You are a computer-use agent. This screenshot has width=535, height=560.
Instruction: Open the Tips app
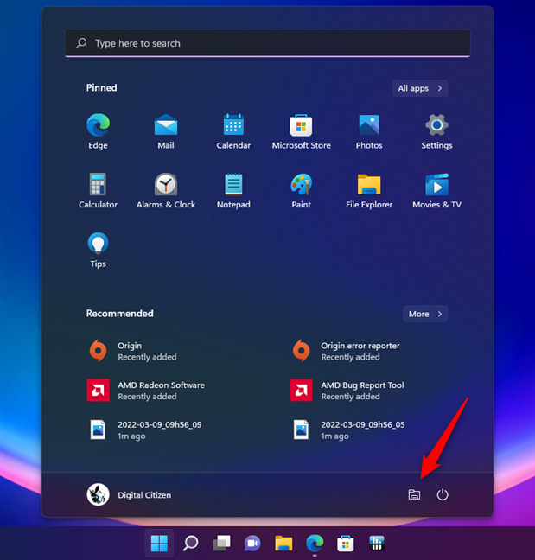98,250
